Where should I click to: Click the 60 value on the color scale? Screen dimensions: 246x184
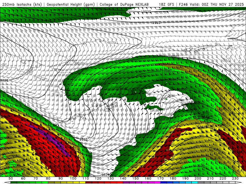(23, 178)
